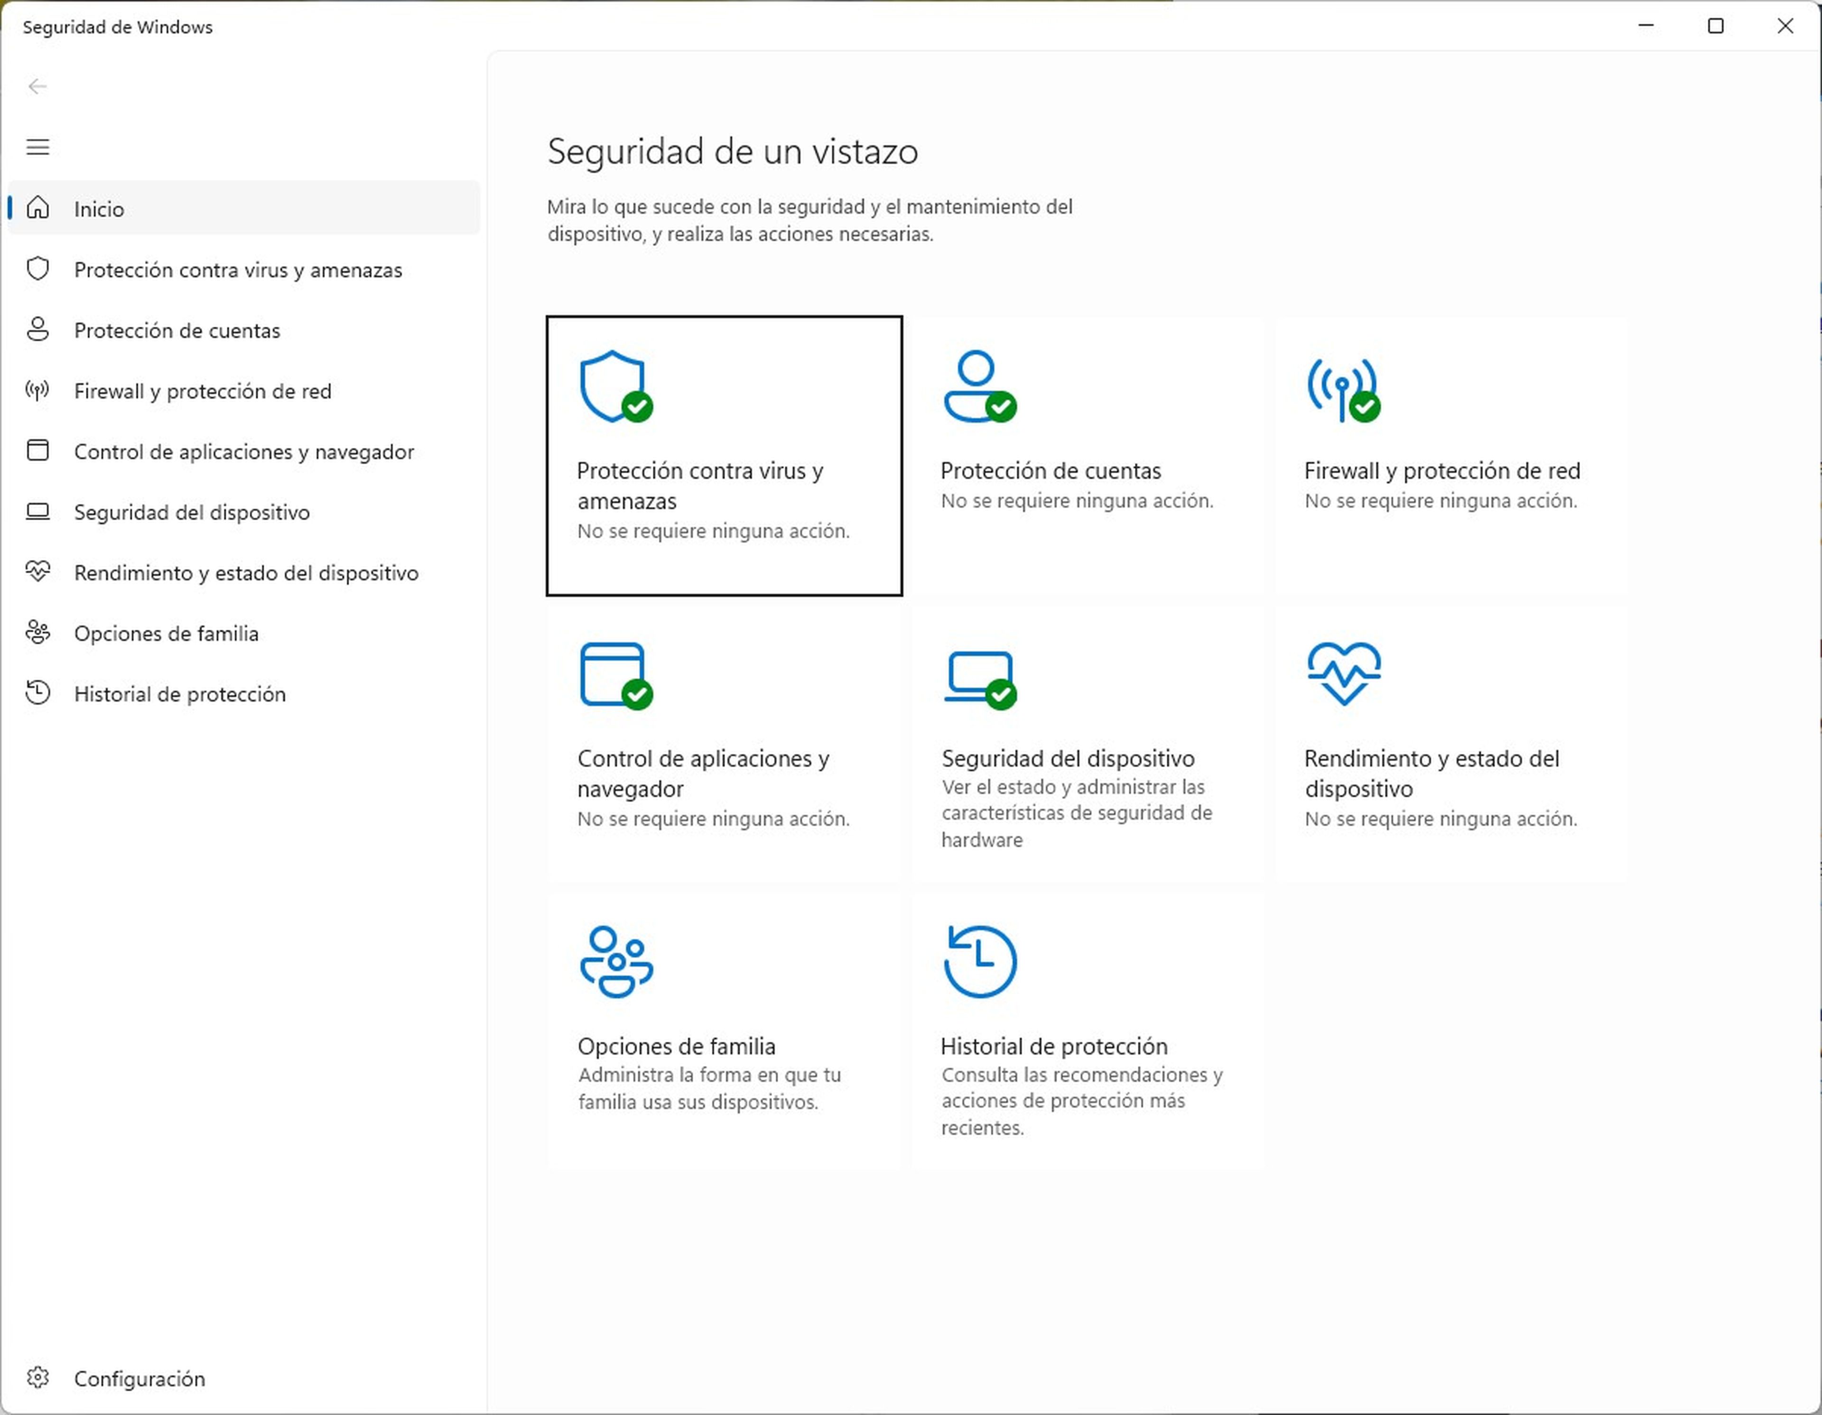The image size is (1822, 1415).
Task: Click the app window icon in sidebar
Action: pyautogui.click(x=37, y=450)
